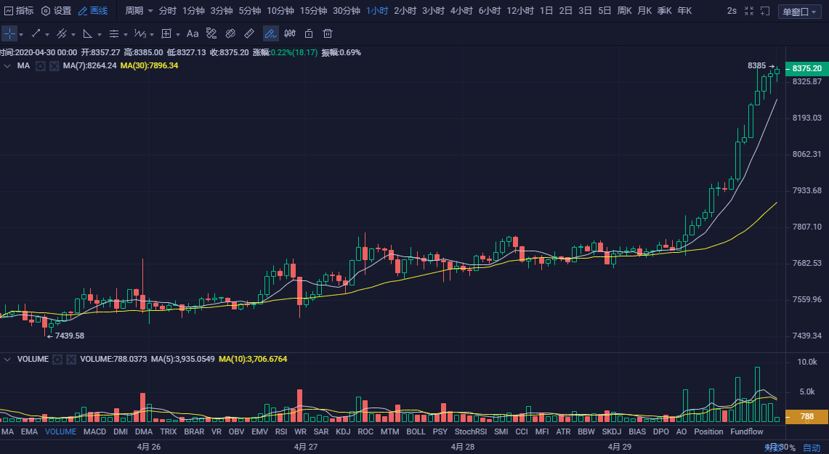Expand the angle tool dropdown arrow

(99, 34)
